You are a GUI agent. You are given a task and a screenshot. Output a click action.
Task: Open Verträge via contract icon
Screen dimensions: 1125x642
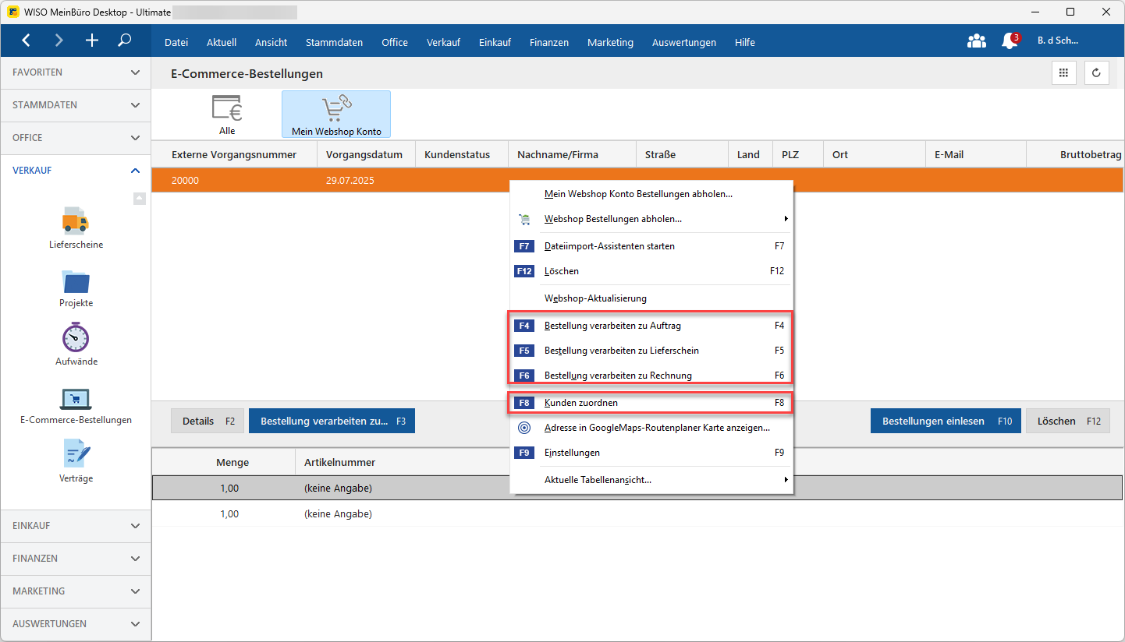pyautogui.click(x=76, y=455)
